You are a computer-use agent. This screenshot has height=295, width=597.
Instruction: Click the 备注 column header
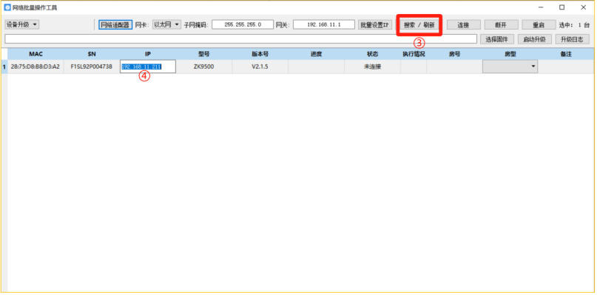pyautogui.click(x=566, y=54)
